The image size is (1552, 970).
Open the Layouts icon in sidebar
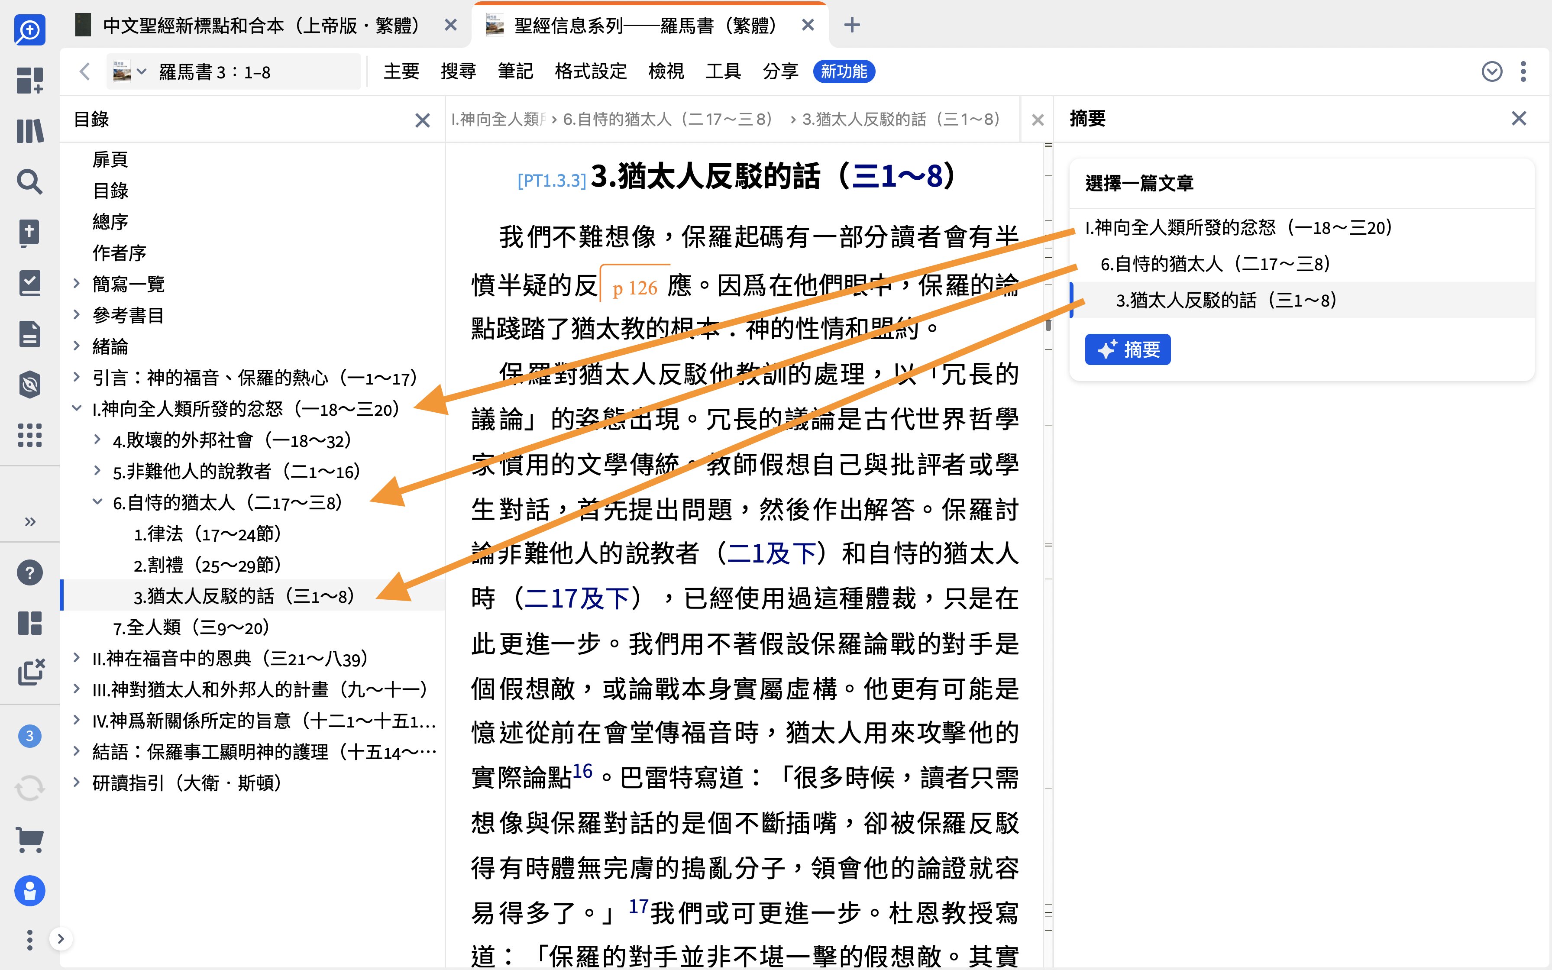point(29,623)
